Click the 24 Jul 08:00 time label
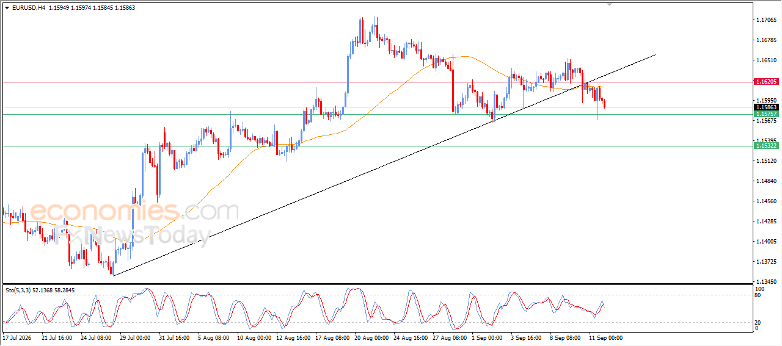 click(95, 337)
